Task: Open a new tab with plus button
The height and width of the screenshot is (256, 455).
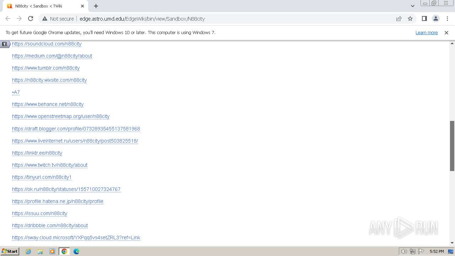Action: coord(96,6)
